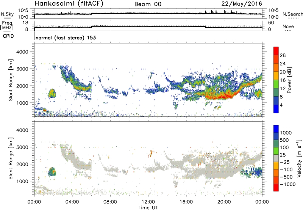This screenshot has width=303, height=210.
Task: Click 'Power [dB]' colorbar label
Action: click(x=289, y=80)
